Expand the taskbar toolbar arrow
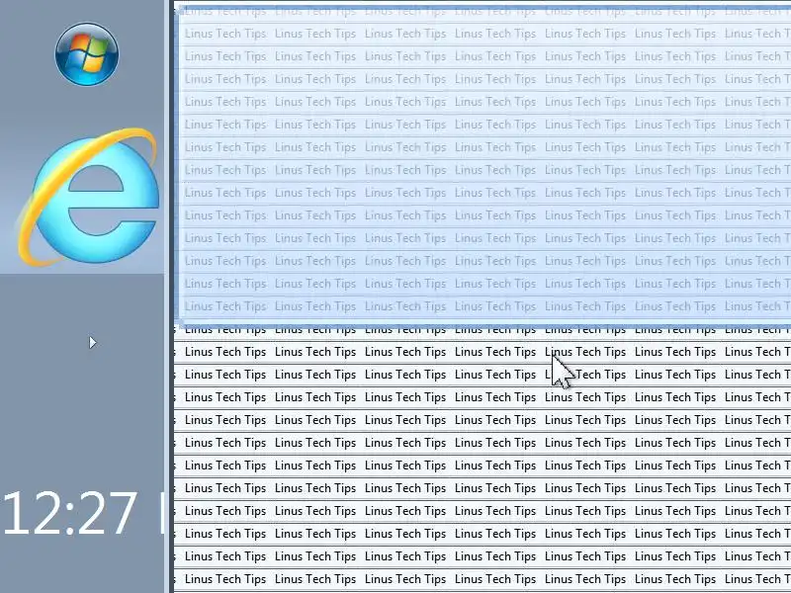Viewport: 791px width, 593px height. [x=92, y=343]
